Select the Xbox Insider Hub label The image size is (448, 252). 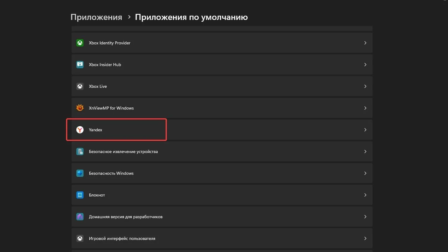click(105, 65)
